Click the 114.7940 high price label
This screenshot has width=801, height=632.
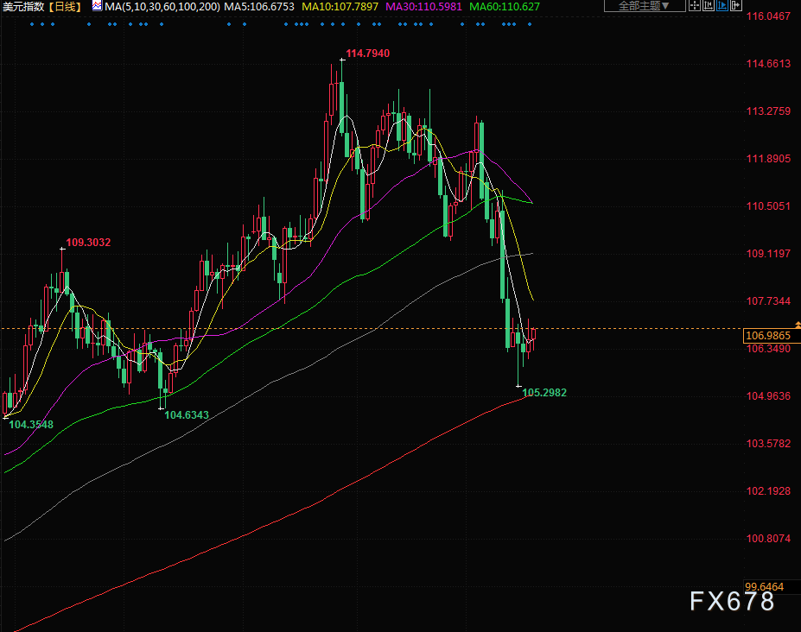pyautogui.click(x=368, y=53)
